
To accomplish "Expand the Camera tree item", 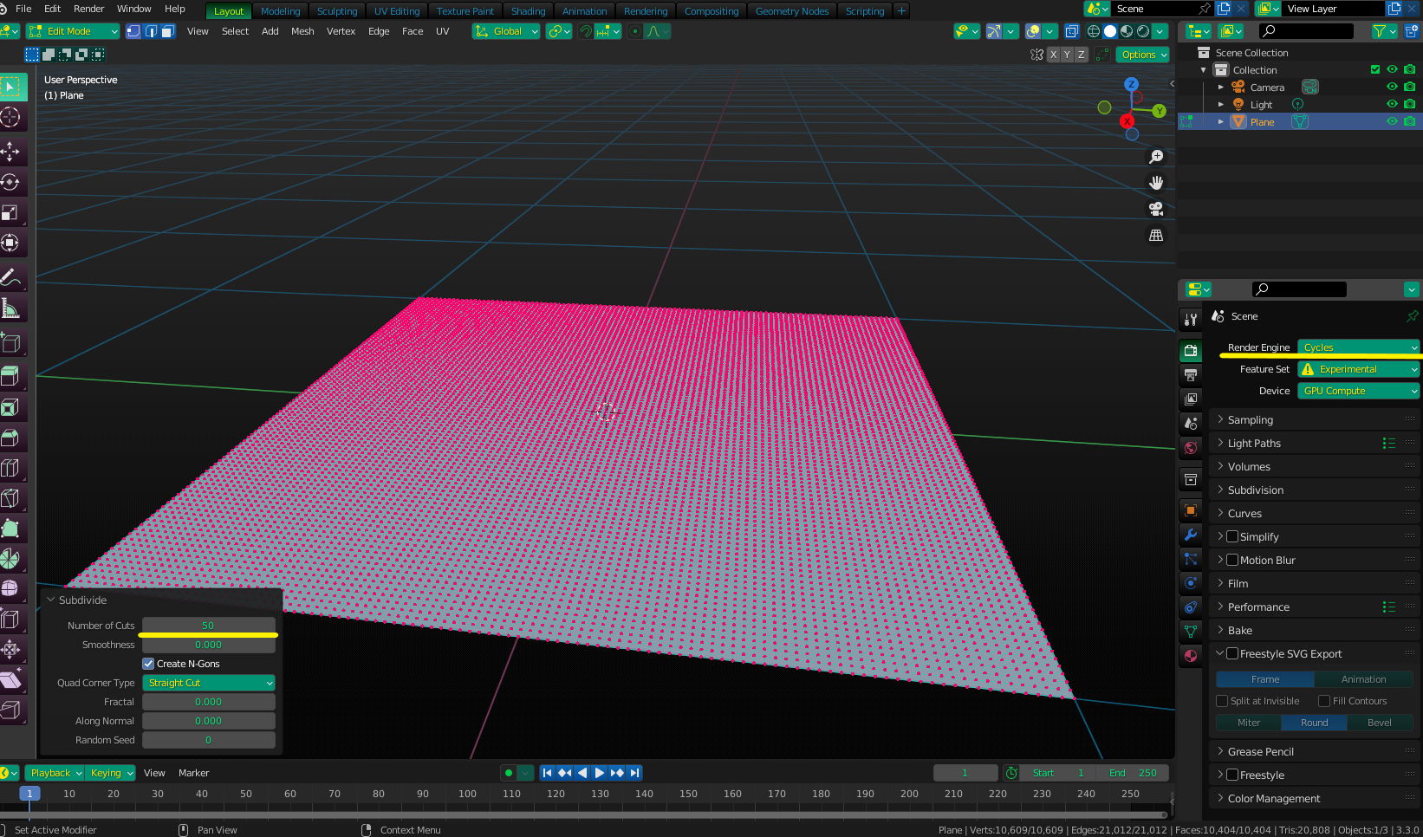I will tap(1221, 88).
